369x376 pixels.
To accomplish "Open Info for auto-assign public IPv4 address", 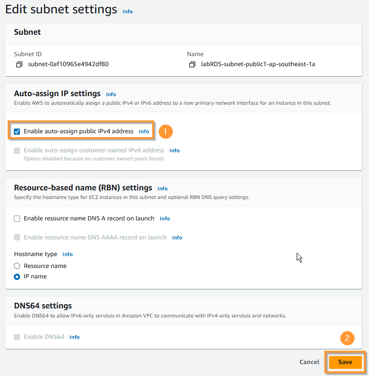I will [x=144, y=131].
